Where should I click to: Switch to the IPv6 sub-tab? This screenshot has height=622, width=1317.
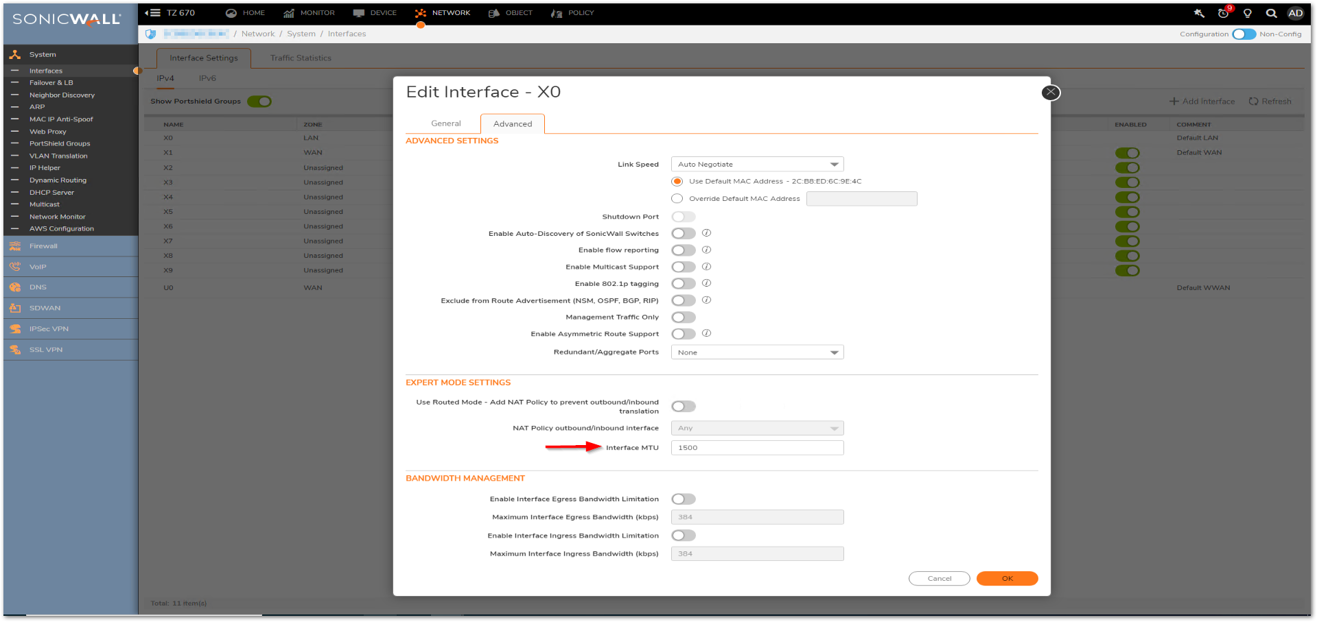pos(207,78)
